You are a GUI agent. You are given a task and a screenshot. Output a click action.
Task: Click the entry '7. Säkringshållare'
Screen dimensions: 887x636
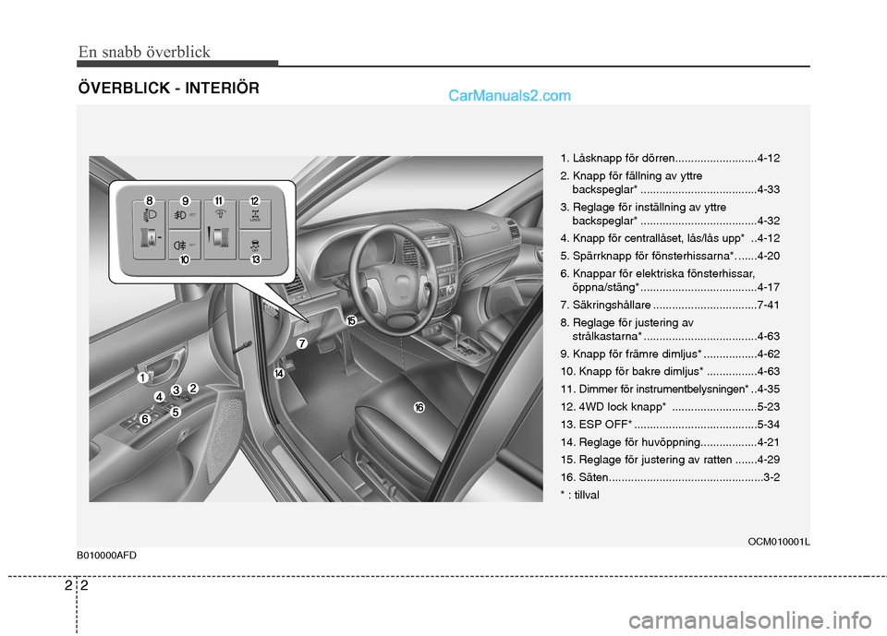pyautogui.click(x=670, y=305)
